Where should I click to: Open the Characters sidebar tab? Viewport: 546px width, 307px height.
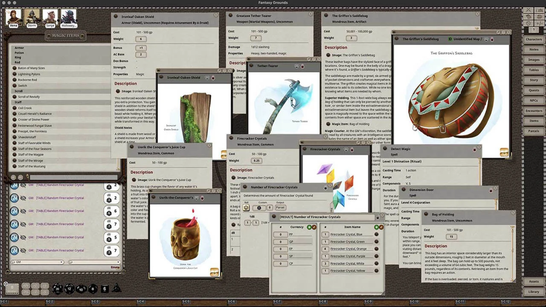coord(534,39)
